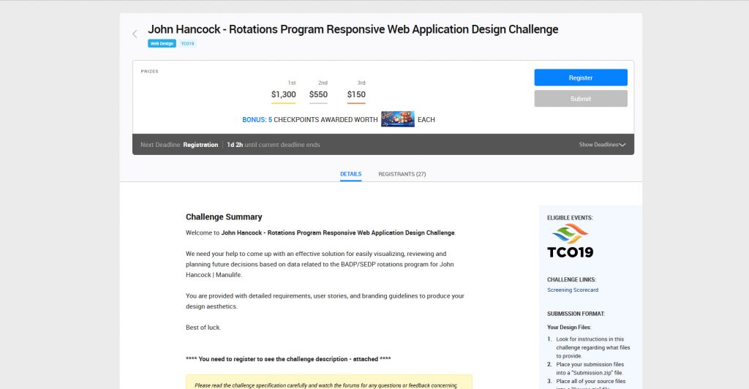
Task: Click the ELIGIBLE EVENTS heading
Action: [570, 218]
